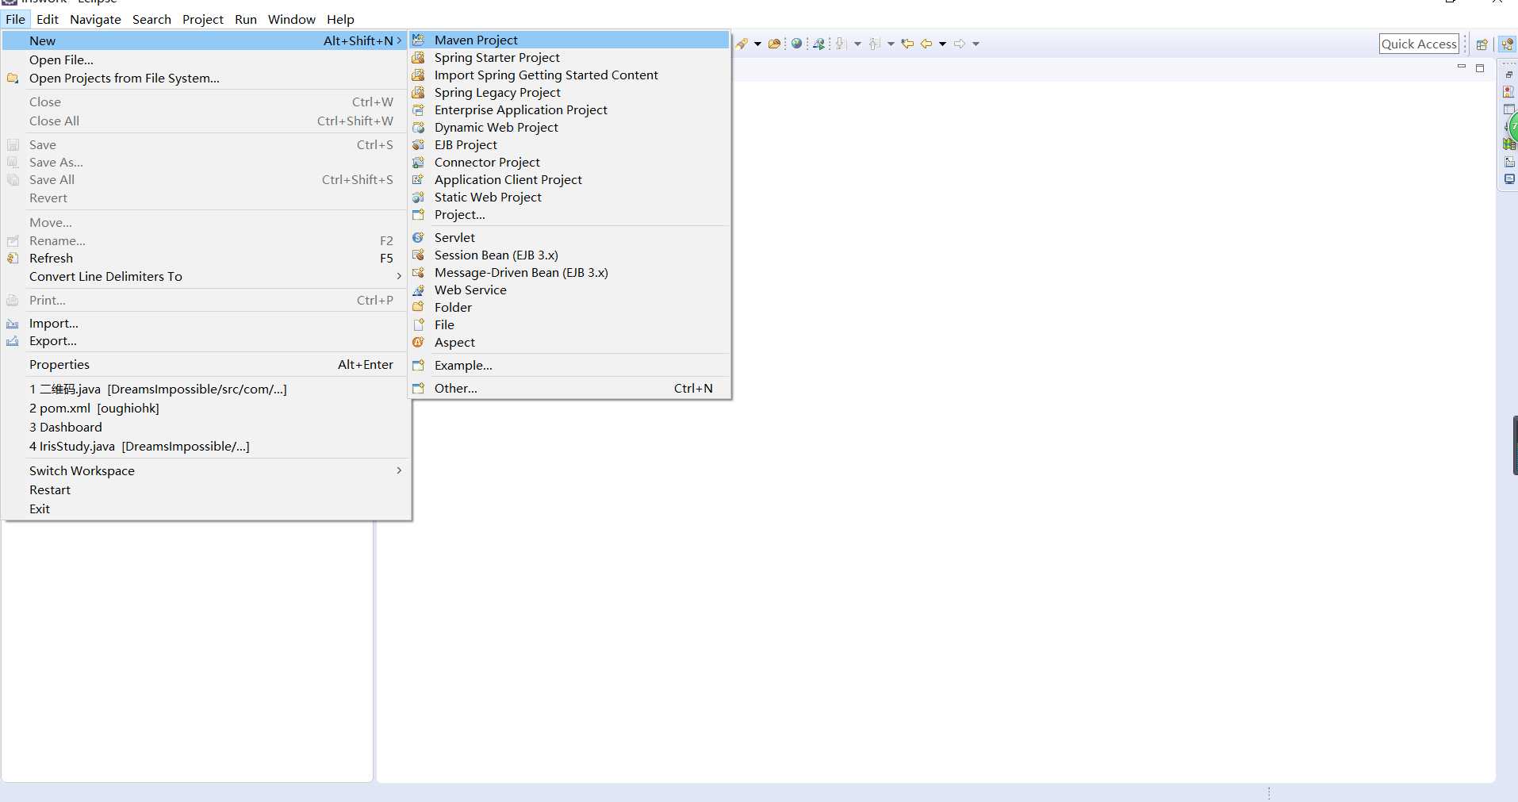This screenshot has width=1518, height=802.
Task: Choose Restart in the File menu
Action: pos(205,489)
